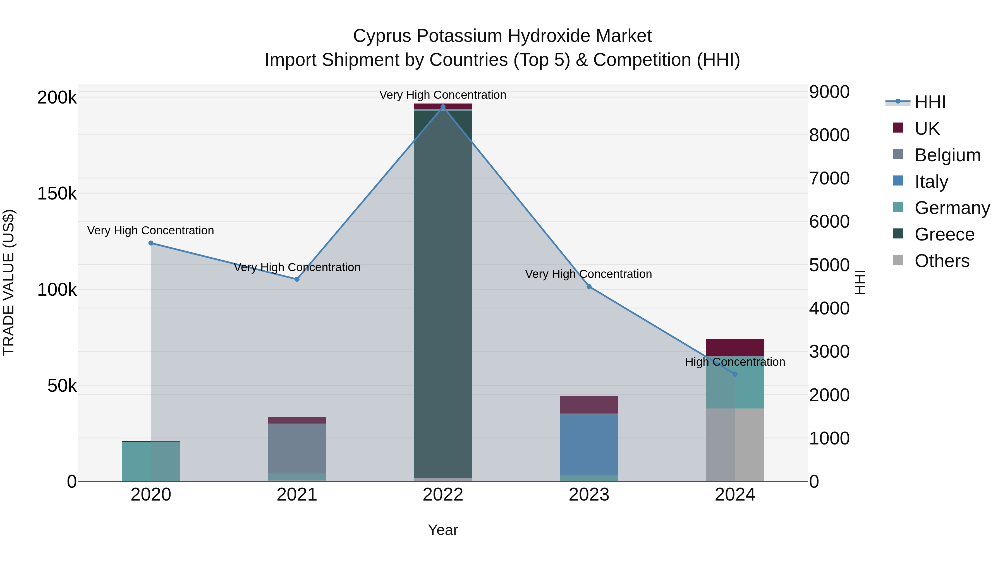The width and height of the screenshot is (1005, 565).
Task: Click the Italy blue bar in 2023
Action: 589,444
